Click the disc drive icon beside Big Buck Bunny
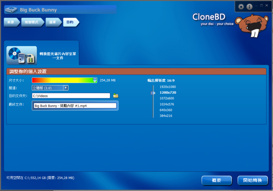 [x=11, y=10]
